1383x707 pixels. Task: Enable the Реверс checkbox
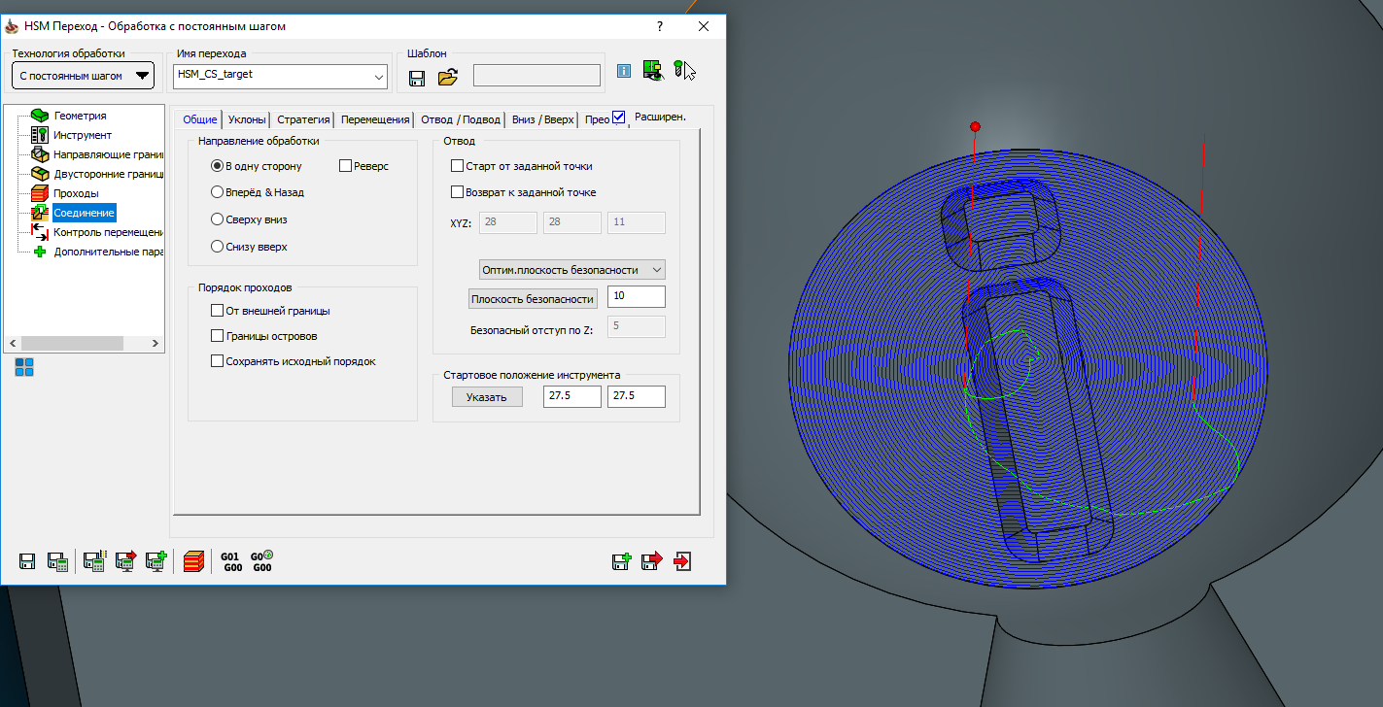[x=345, y=166]
